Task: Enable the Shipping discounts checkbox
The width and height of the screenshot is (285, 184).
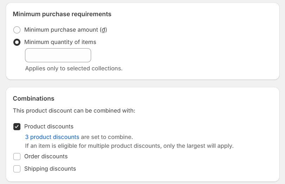Action: (x=17, y=169)
